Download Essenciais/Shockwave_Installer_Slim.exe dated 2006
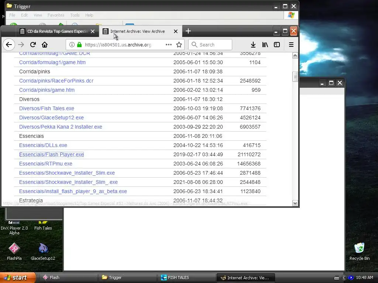This screenshot has height=283, width=378. tap(67, 173)
